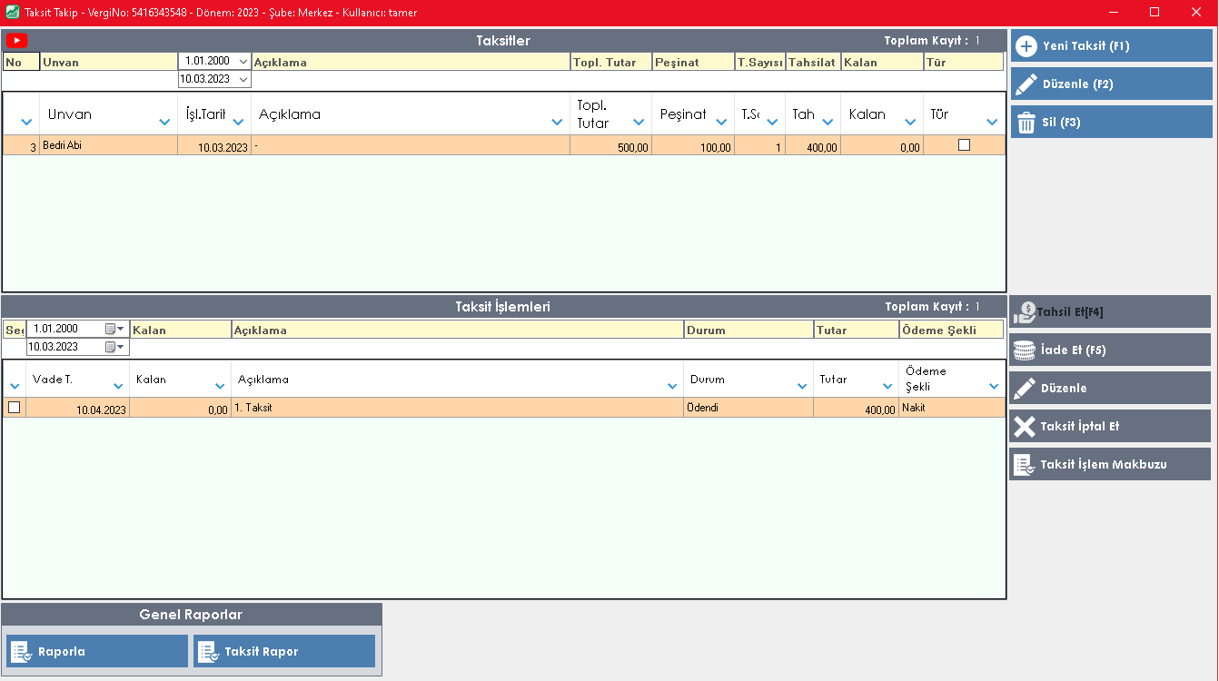Click the Nakit payment type cell
1219x681 pixels.
coord(952,409)
